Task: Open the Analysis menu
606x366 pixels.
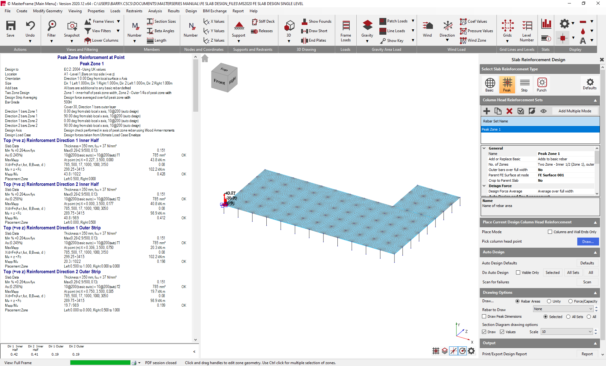Action: tap(155, 11)
